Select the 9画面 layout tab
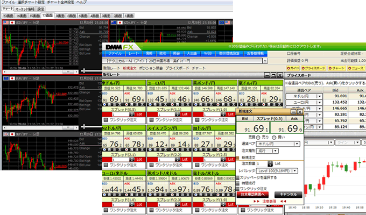The width and height of the screenshot is (366, 215). coord(60,16)
